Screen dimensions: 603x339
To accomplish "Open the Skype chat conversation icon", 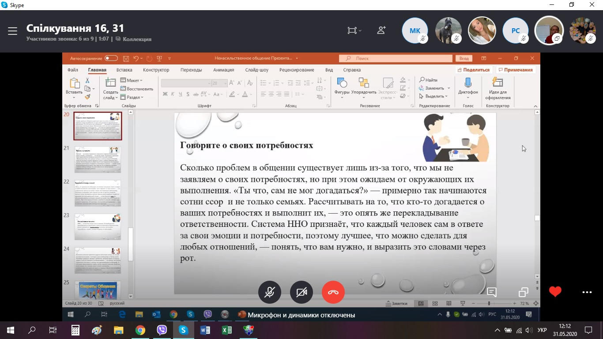I will [x=492, y=292].
